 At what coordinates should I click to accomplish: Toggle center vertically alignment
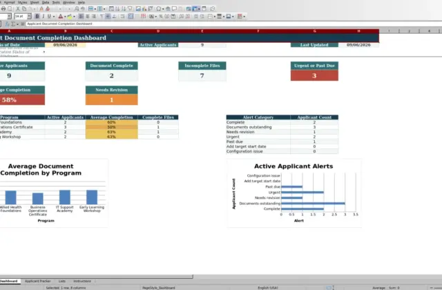[108, 17]
